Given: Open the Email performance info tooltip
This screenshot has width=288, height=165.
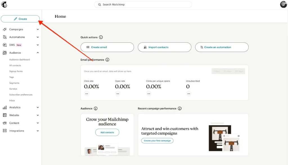Looking at the screenshot, I should [x=107, y=59].
